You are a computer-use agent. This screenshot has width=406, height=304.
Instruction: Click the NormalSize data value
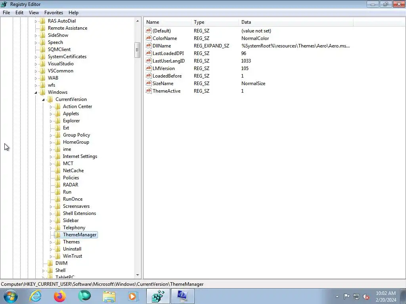point(253,83)
